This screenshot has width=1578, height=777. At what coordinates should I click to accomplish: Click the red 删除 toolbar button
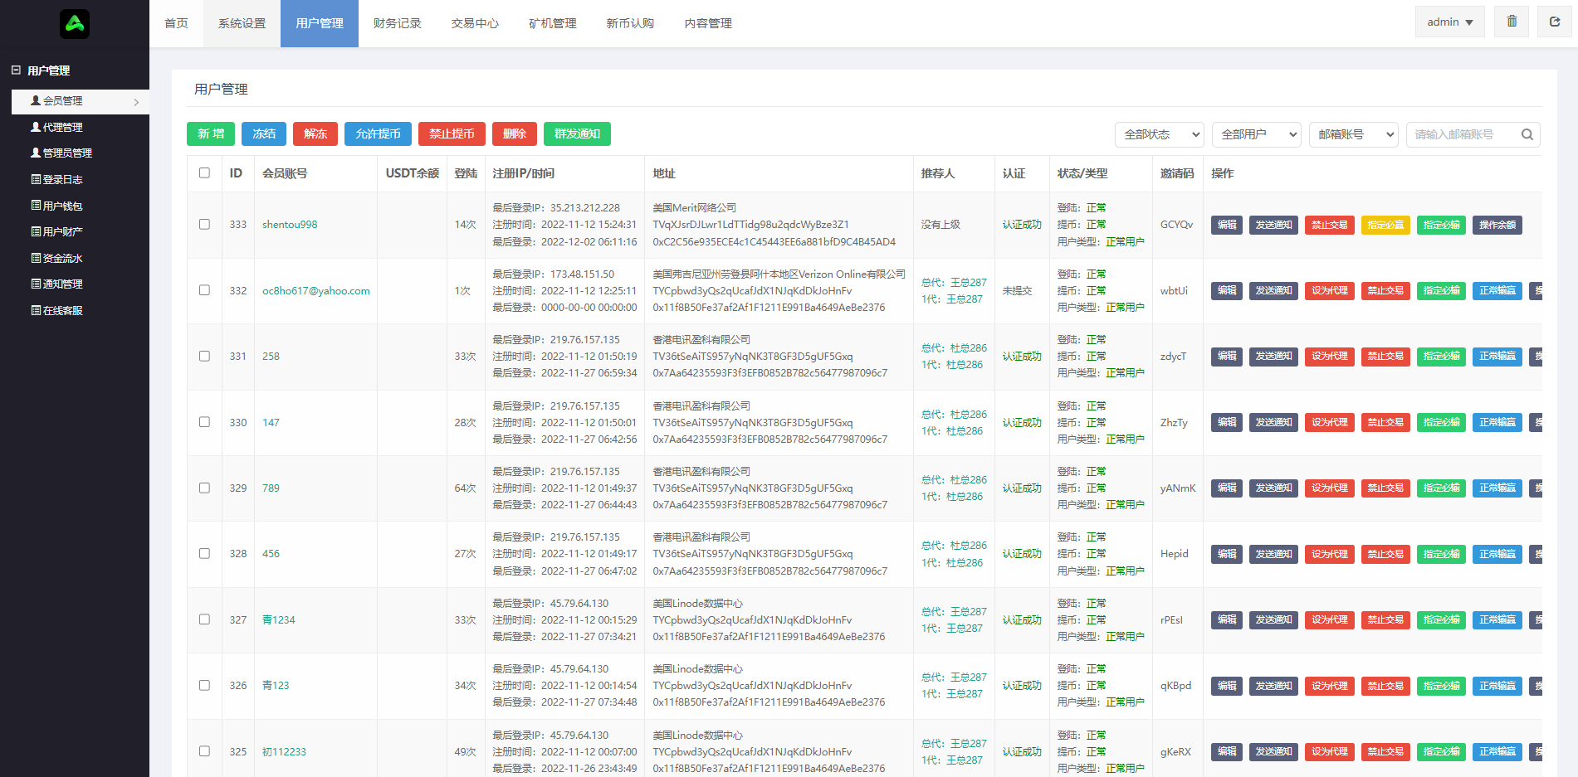pyautogui.click(x=515, y=134)
